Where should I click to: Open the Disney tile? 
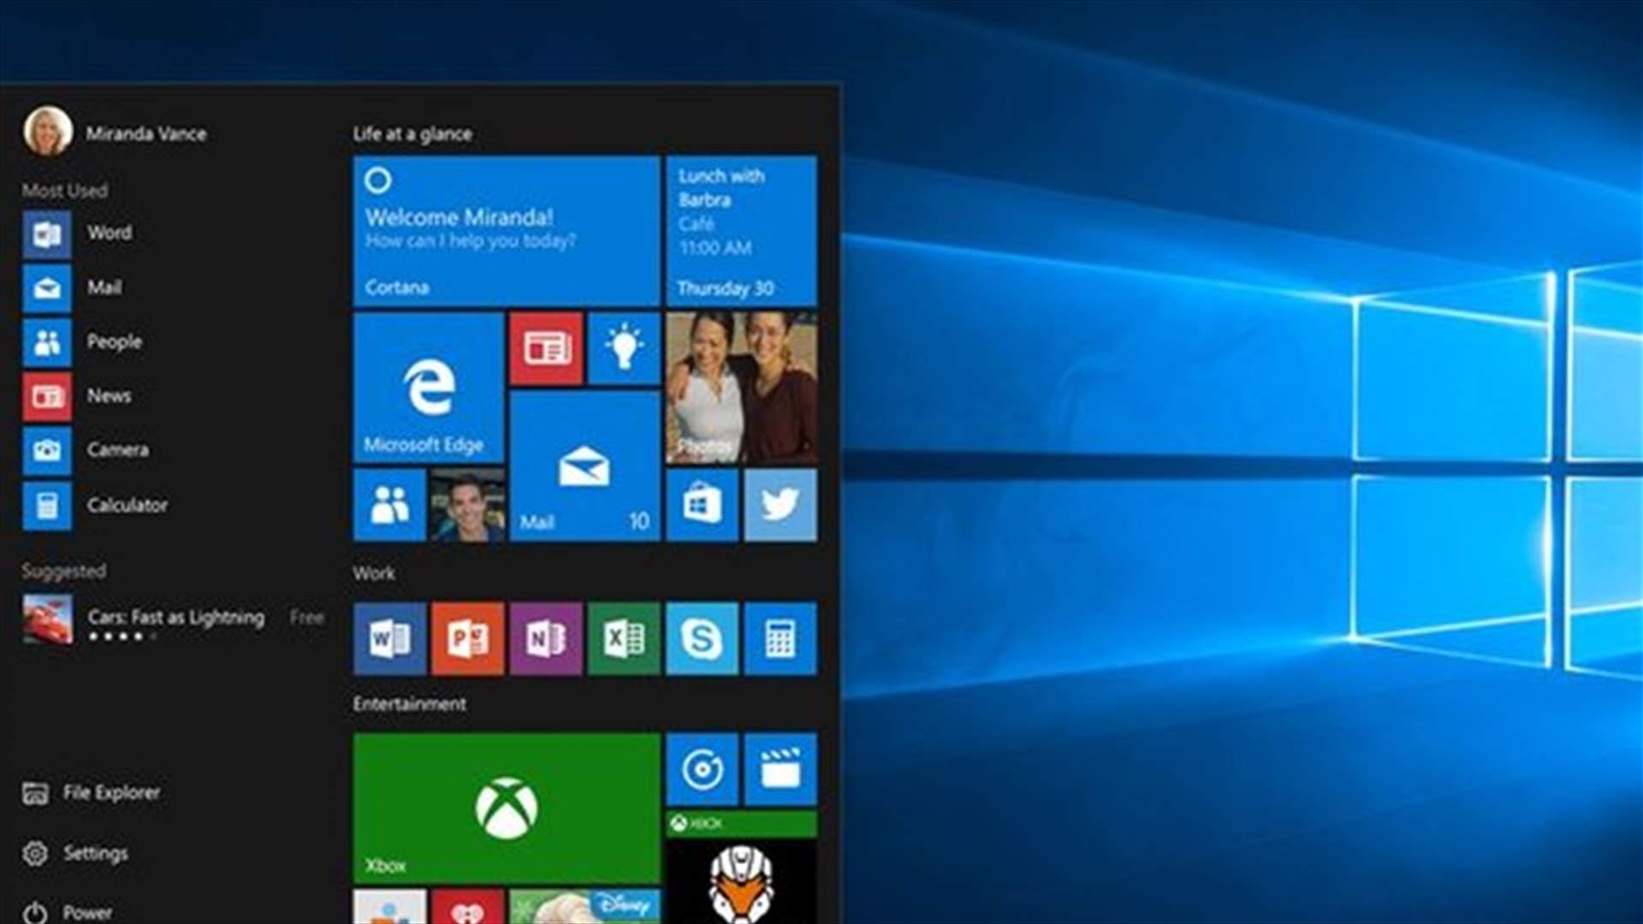point(585,907)
